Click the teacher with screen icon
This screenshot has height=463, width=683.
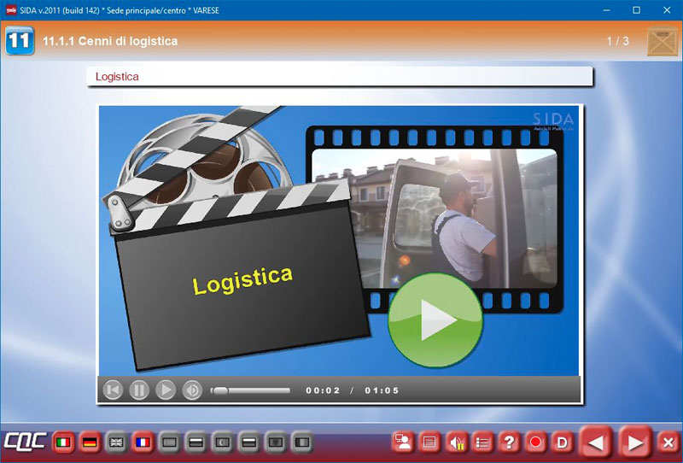[x=403, y=442]
